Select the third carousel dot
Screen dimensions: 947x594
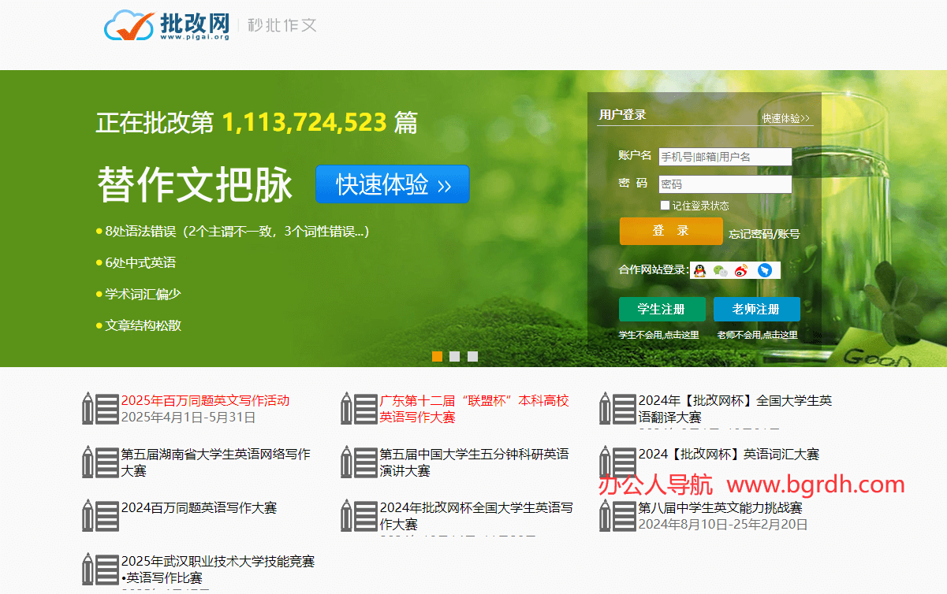(x=472, y=357)
